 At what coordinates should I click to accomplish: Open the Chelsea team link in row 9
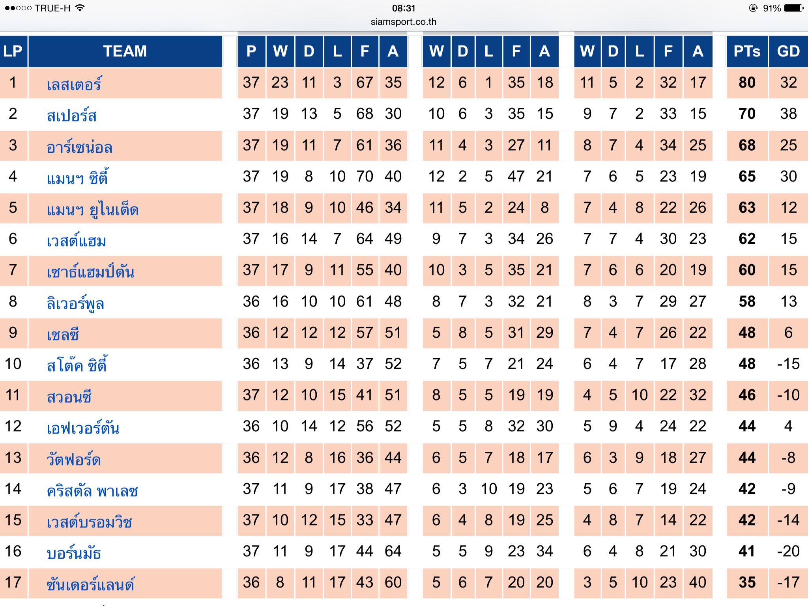63,334
